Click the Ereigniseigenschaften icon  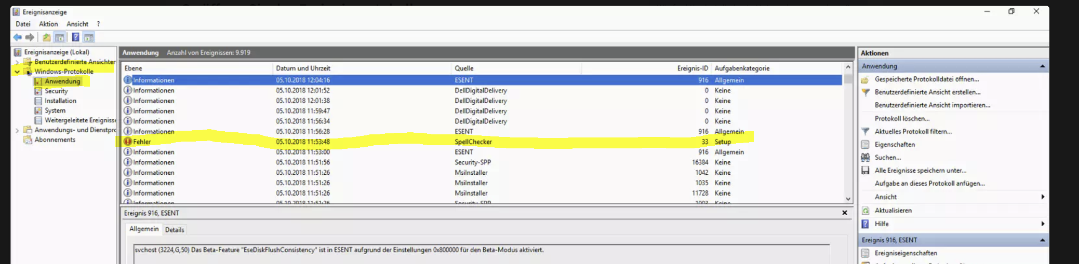865,253
